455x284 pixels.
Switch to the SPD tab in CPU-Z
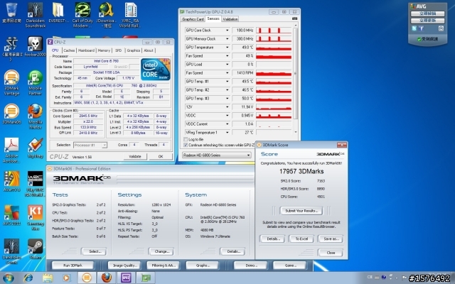click(x=119, y=50)
